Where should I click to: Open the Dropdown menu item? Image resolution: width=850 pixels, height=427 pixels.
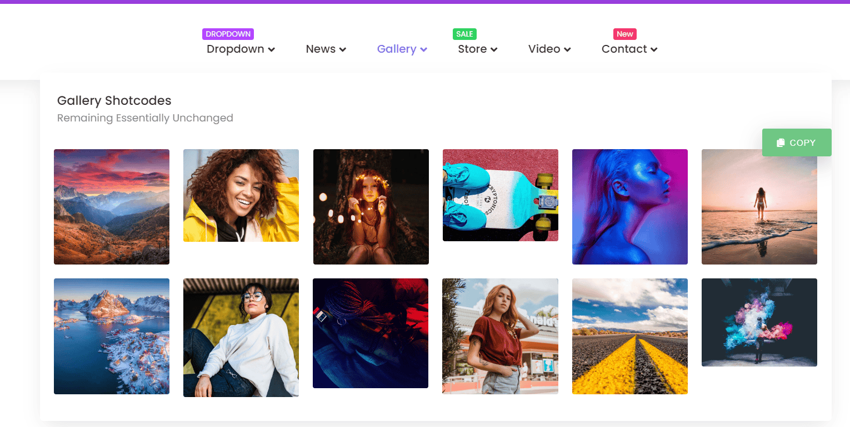(x=236, y=49)
